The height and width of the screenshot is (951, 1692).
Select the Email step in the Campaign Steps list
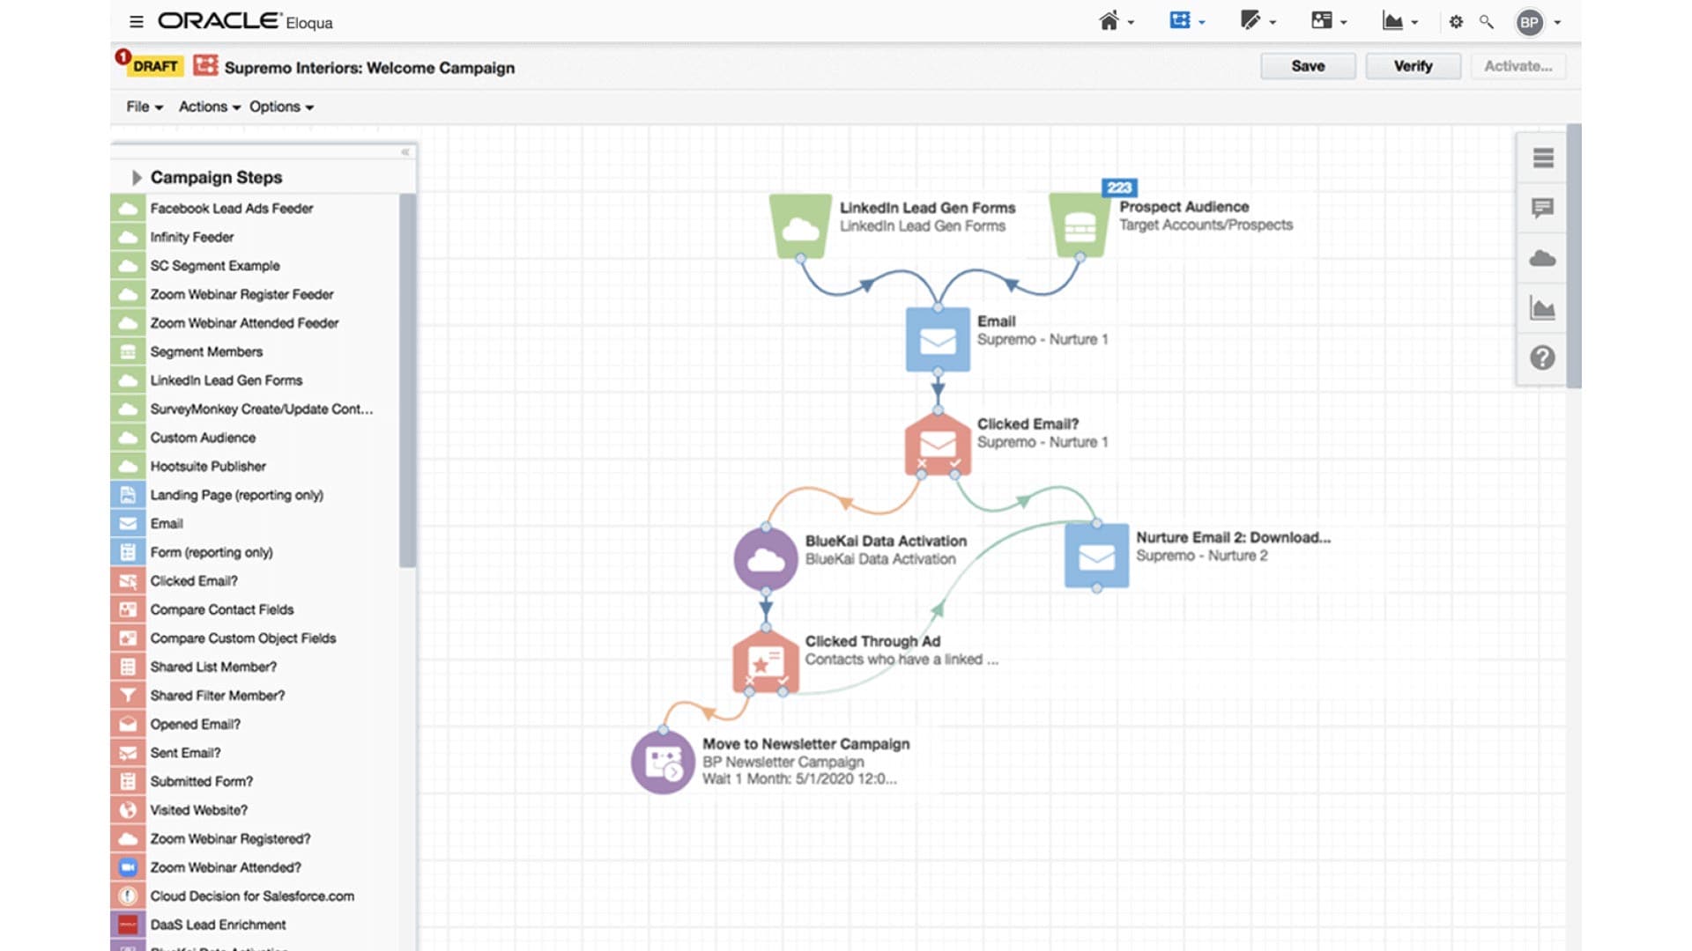click(x=167, y=523)
